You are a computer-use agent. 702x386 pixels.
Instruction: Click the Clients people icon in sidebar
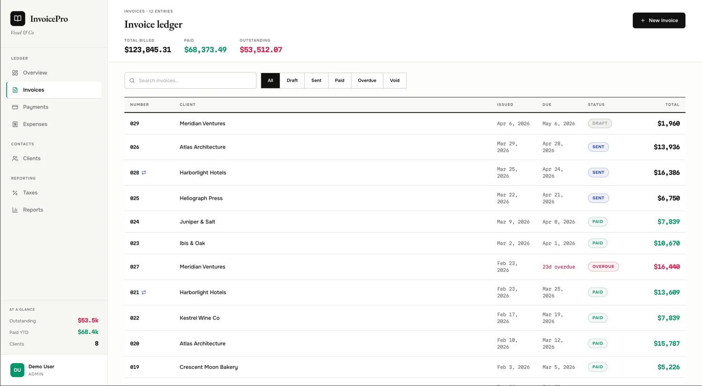(15, 158)
